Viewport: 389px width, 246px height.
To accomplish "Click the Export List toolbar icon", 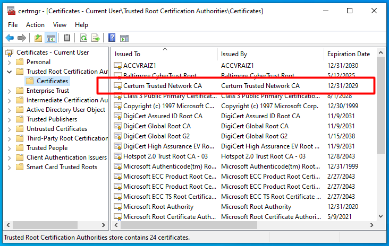I will pyautogui.click(x=96, y=38).
